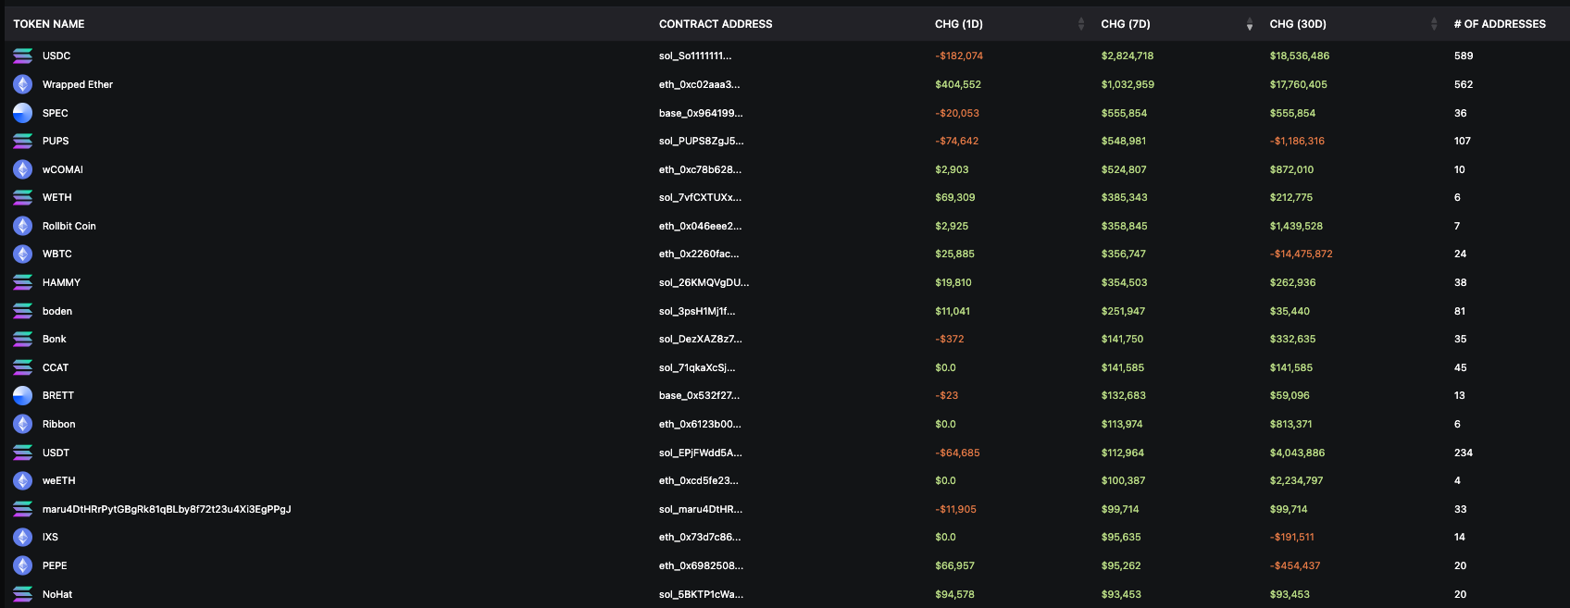Click the Ethereum icon beside IXS
Image resolution: width=1570 pixels, height=608 pixels.
(x=23, y=537)
